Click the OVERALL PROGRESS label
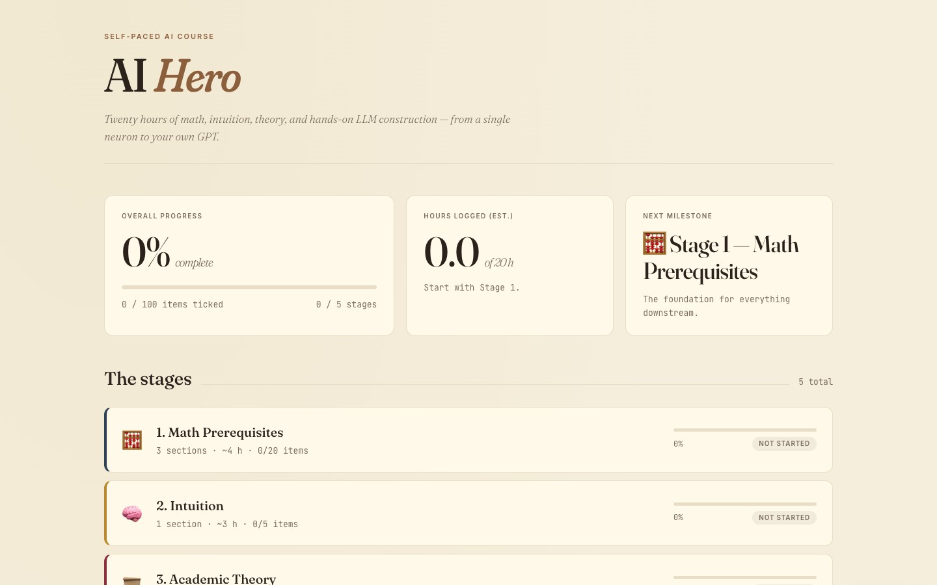Viewport: 937px width, 585px height. pos(162,216)
